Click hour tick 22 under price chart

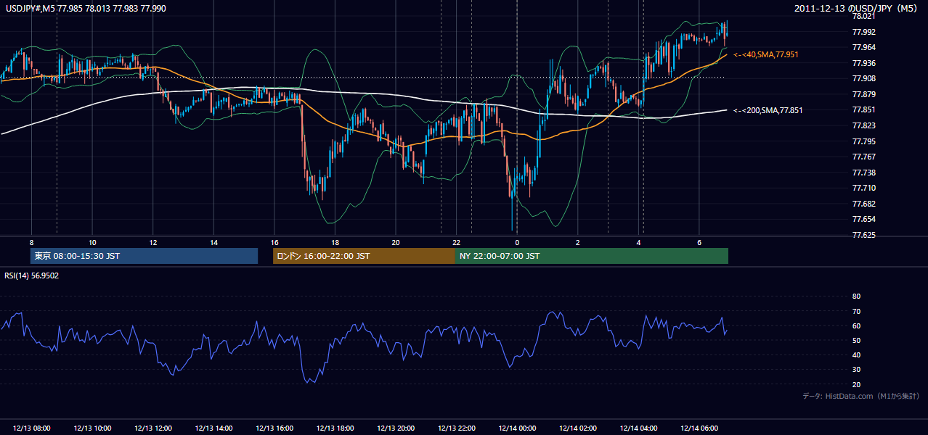coord(457,242)
